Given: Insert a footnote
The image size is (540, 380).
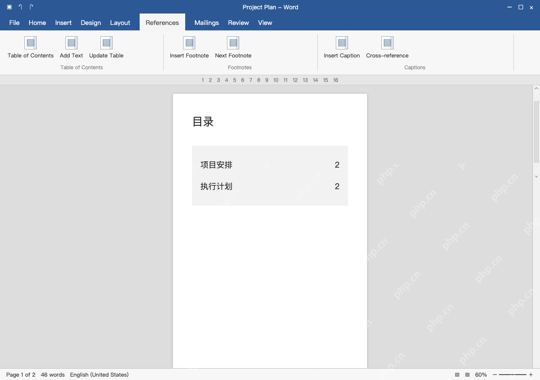Looking at the screenshot, I should coord(189,47).
